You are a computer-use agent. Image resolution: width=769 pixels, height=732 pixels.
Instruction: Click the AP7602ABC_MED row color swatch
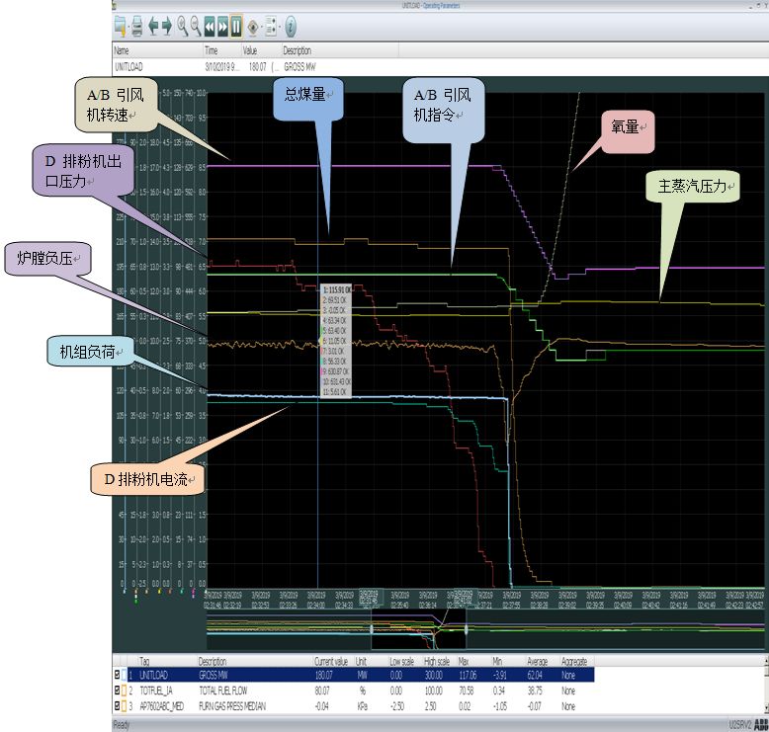tap(125, 706)
